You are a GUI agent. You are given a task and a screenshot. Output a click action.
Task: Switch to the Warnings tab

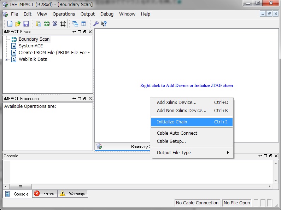pos(73,194)
